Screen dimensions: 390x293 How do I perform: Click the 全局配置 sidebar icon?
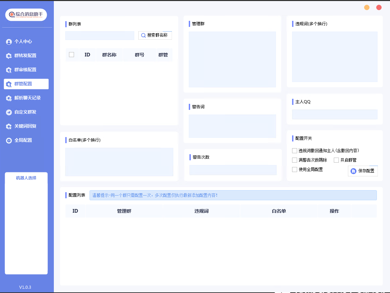[9, 140]
